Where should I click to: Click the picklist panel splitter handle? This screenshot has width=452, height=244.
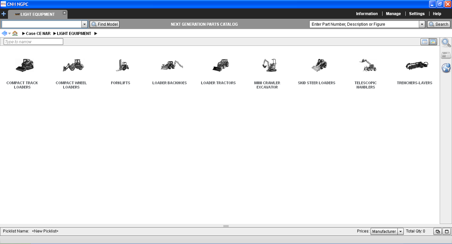[x=226, y=226]
